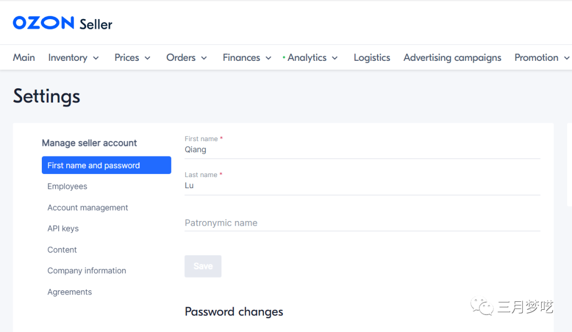Go to the Logistics page
This screenshot has width=572, height=332.
[372, 58]
